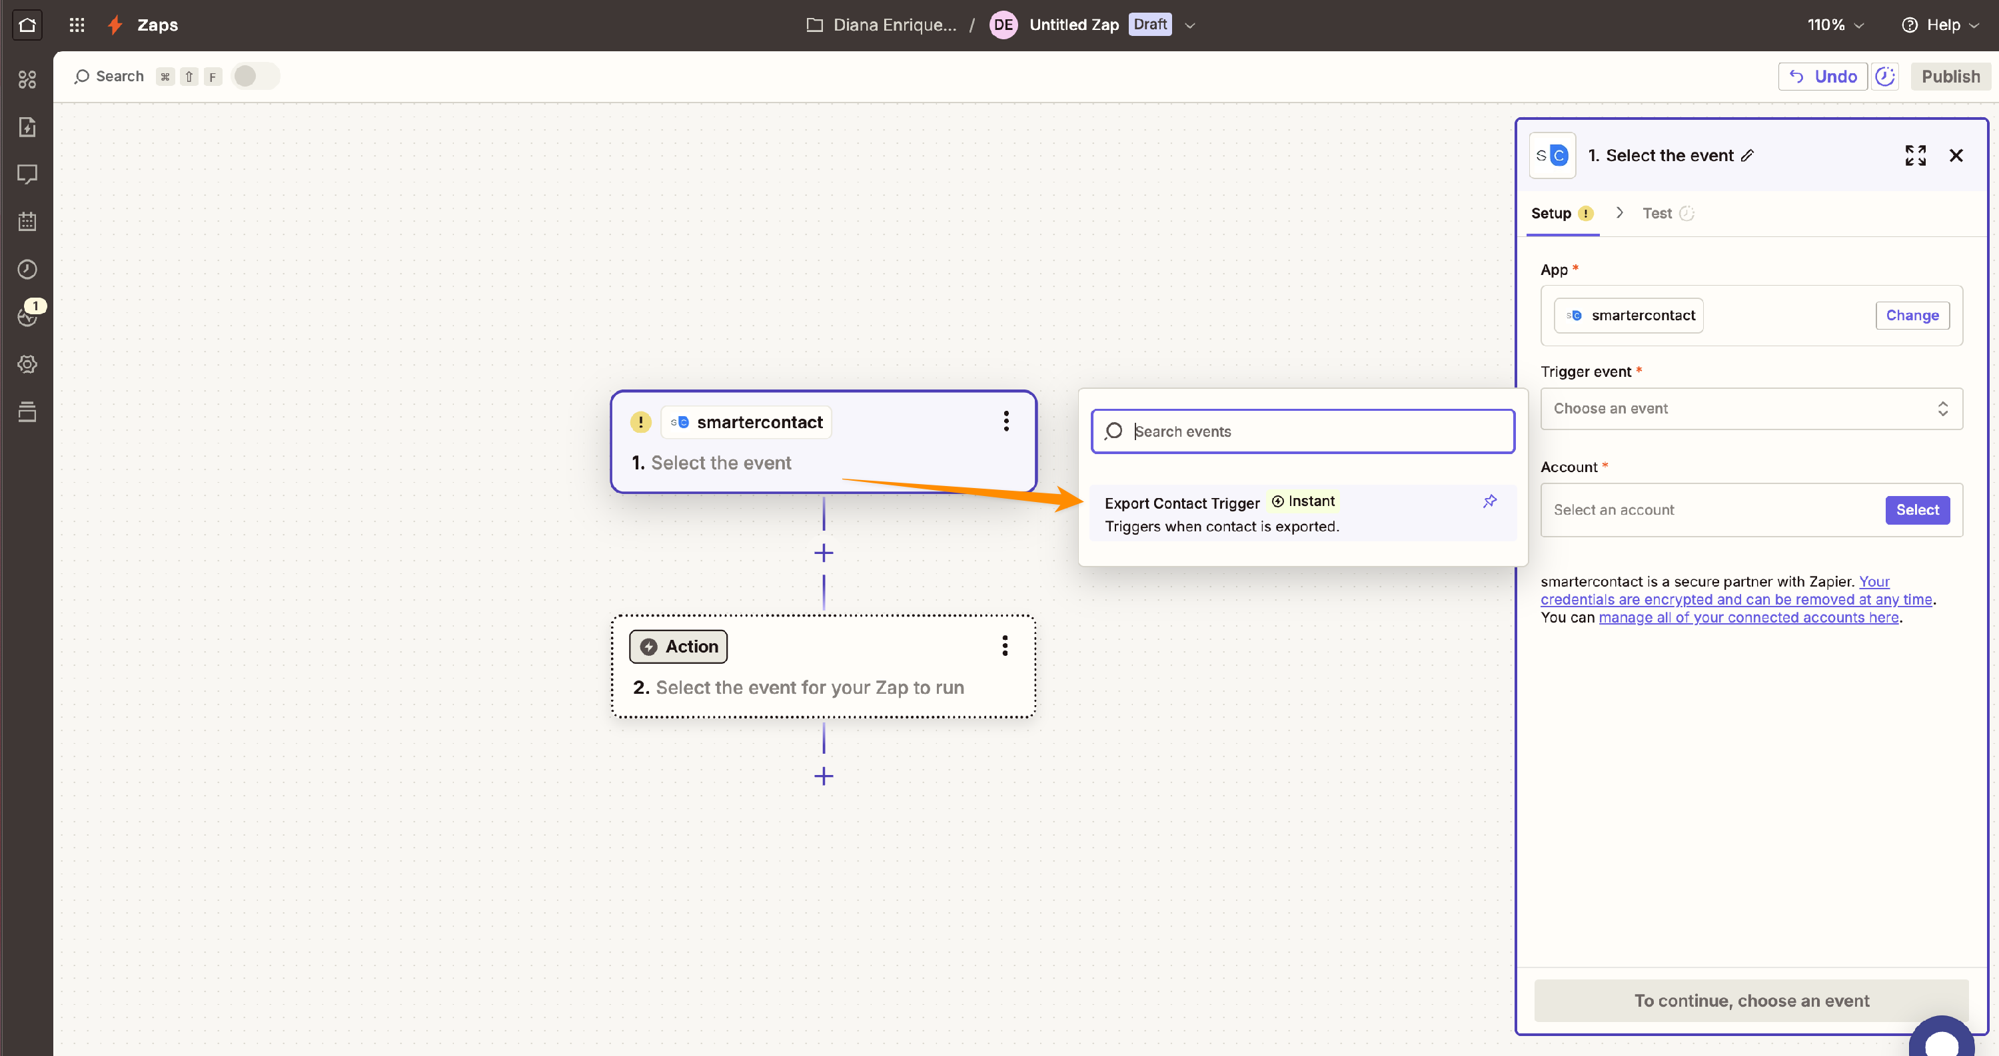Add step with plus between trigger and action

click(824, 553)
